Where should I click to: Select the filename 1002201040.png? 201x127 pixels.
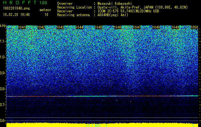tap(17, 8)
